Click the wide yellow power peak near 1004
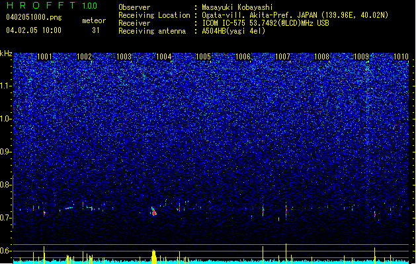Image resolution: width=416 pixels, height=264 pixels. click(x=153, y=256)
